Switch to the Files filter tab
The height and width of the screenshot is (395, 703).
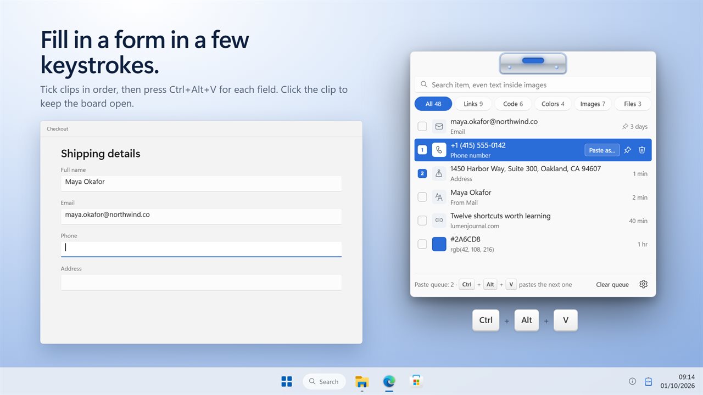633,104
